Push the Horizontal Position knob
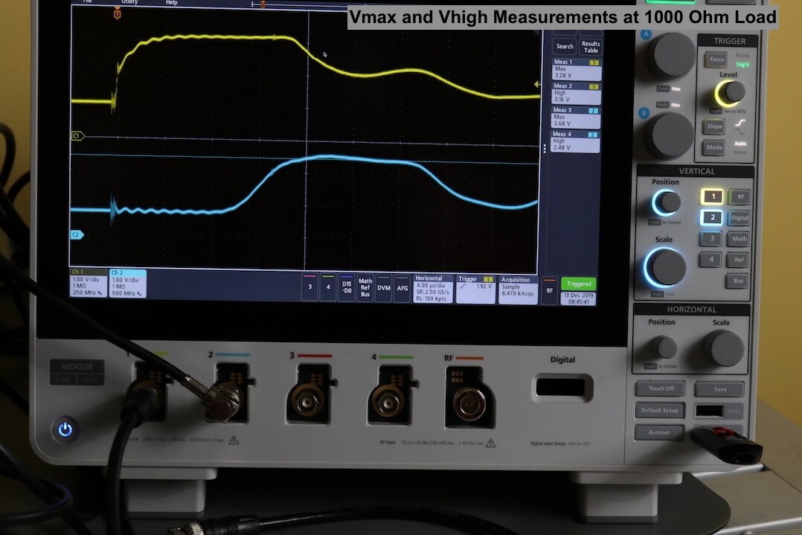This screenshot has width=802, height=535. tap(664, 347)
